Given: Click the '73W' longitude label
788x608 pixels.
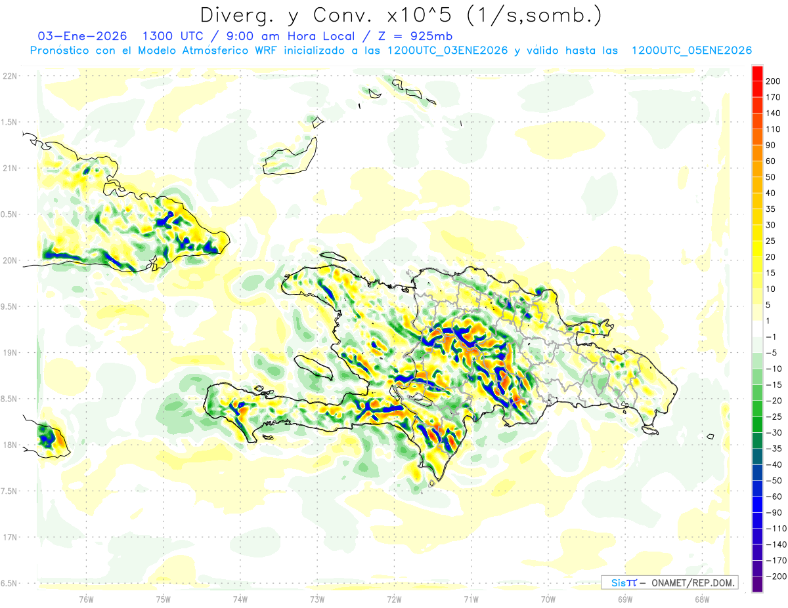Looking at the screenshot, I should point(317,599).
